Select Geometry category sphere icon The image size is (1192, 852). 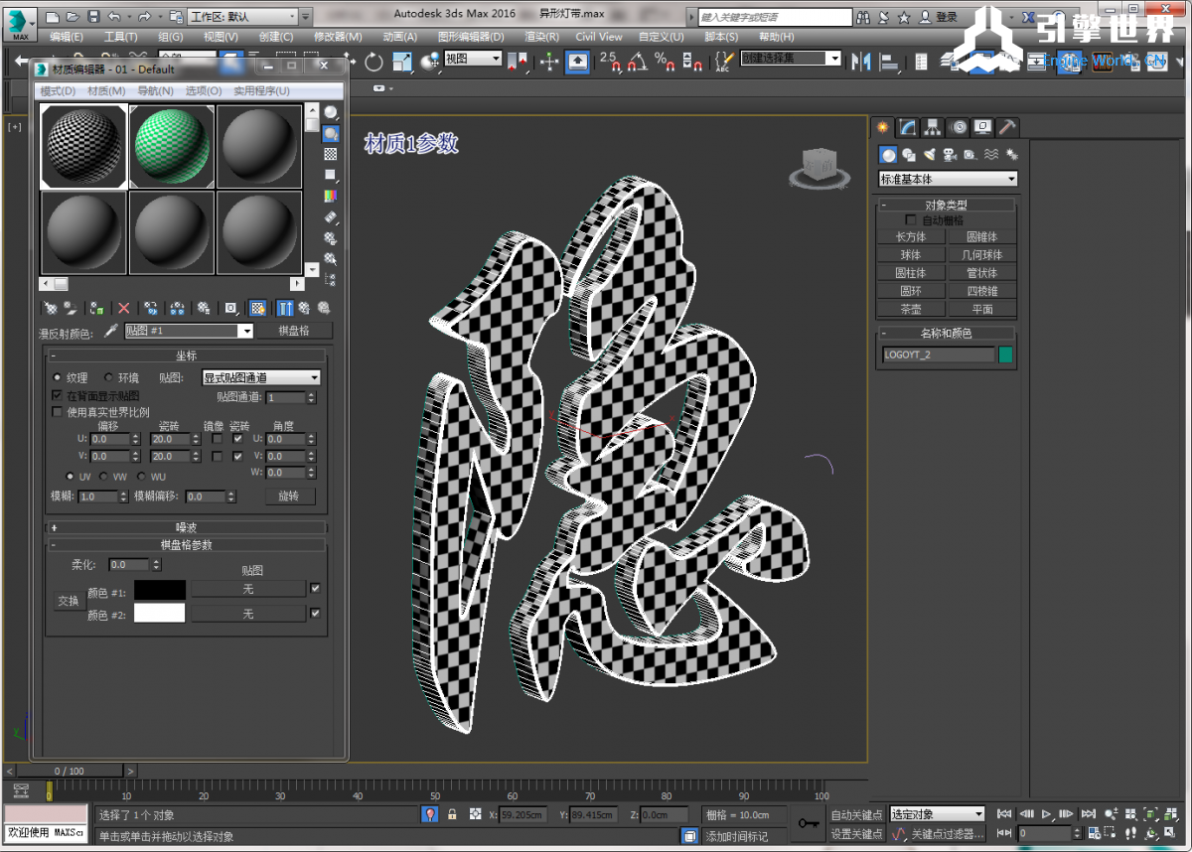pos(888,155)
